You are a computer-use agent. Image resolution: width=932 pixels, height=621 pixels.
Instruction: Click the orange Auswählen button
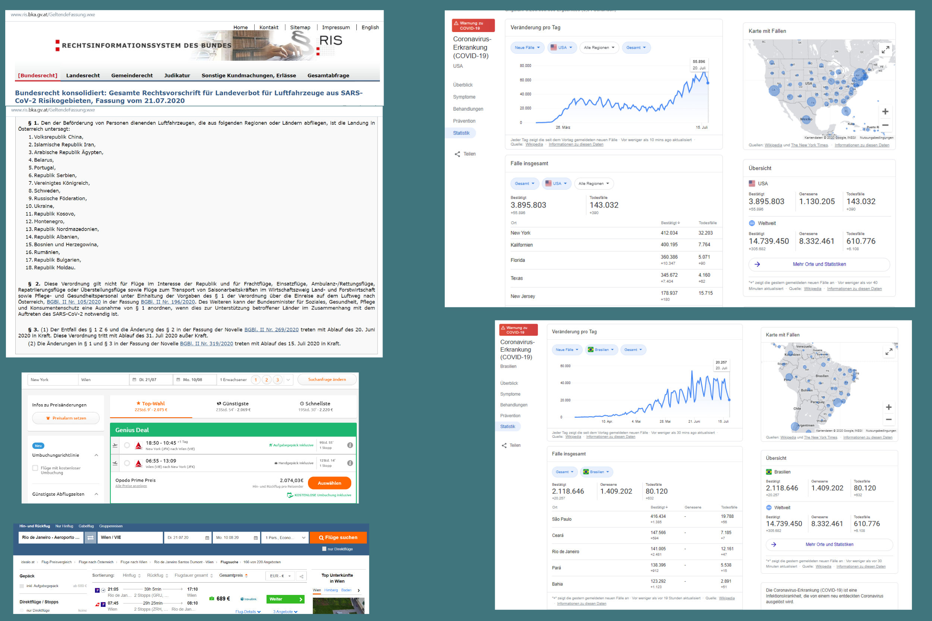click(329, 483)
